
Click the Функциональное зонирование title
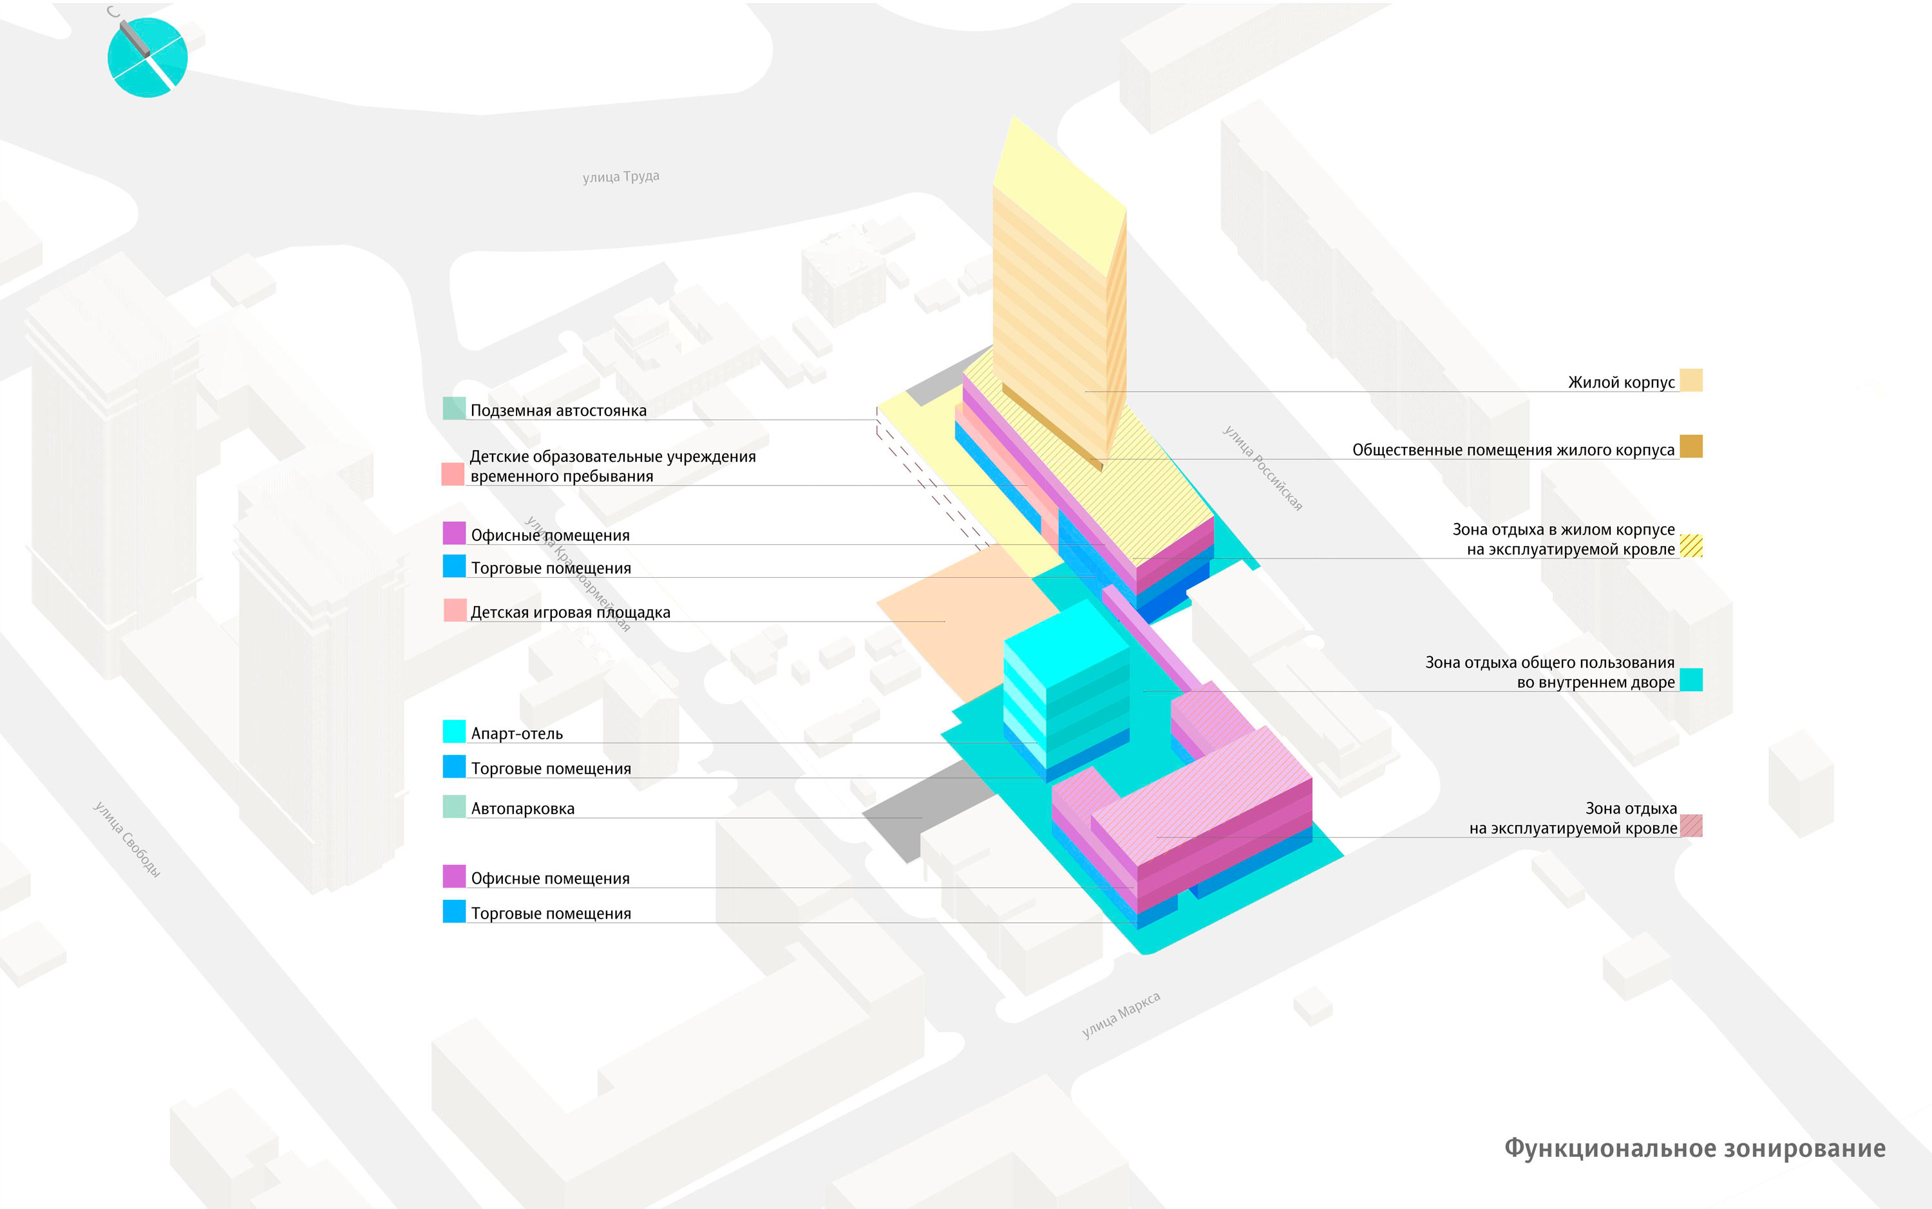pyautogui.click(x=1694, y=1148)
